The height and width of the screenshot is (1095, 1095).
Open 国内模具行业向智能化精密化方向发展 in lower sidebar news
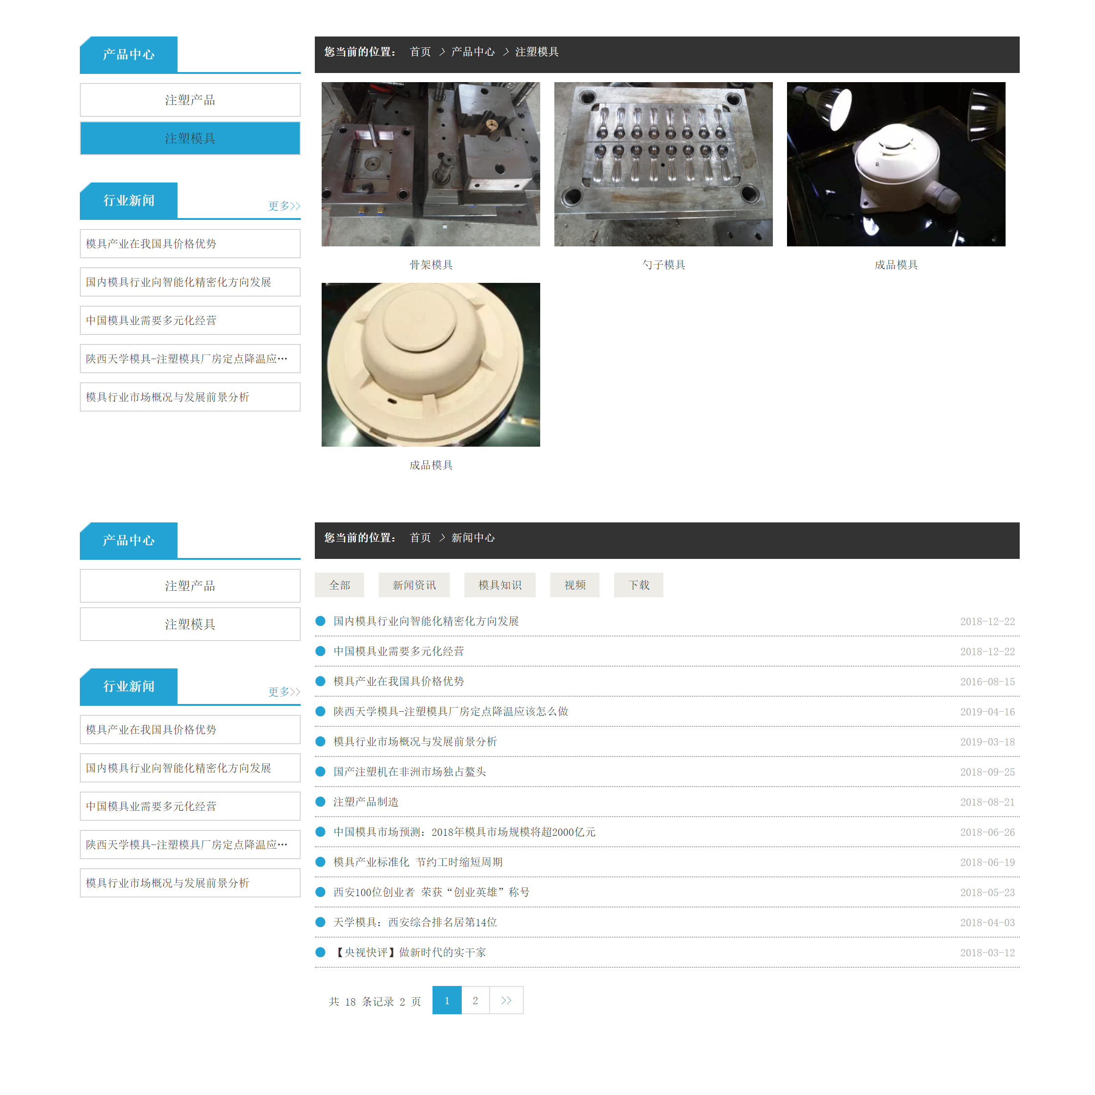(x=190, y=768)
